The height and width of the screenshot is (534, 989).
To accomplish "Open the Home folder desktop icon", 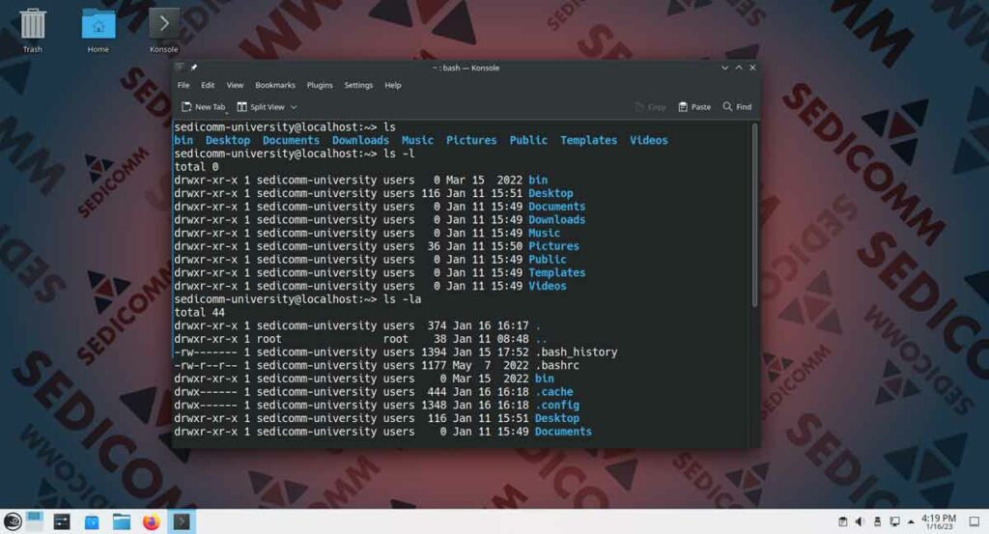I will pyautogui.click(x=99, y=30).
